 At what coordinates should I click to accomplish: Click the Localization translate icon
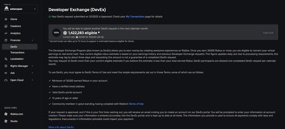pyautogui.click(x=6, y=59)
